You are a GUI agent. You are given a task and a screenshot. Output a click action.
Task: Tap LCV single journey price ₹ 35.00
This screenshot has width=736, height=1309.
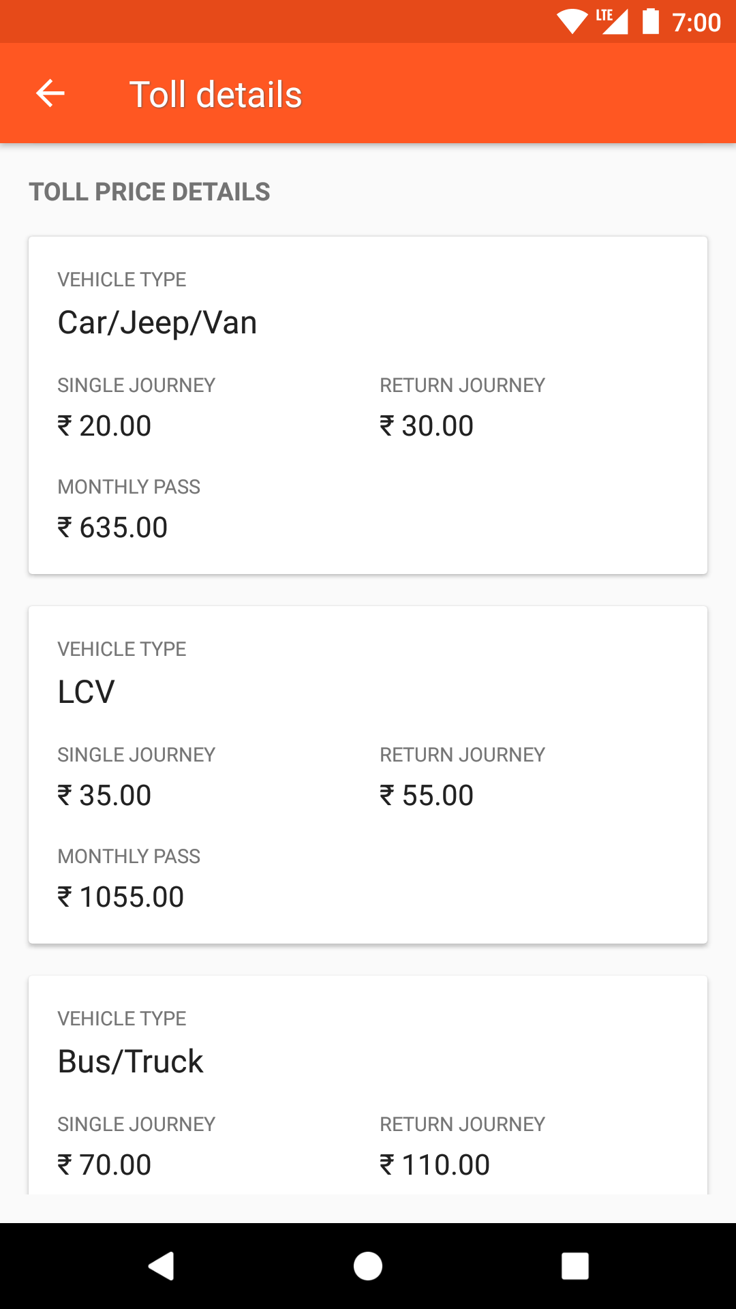(104, 796)
